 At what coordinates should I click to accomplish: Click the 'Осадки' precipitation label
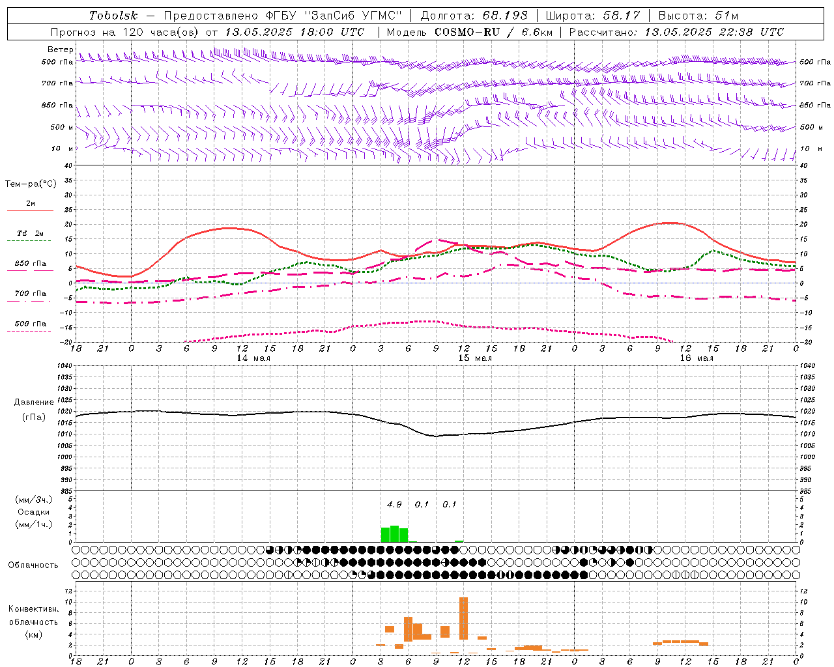[34, 512]
